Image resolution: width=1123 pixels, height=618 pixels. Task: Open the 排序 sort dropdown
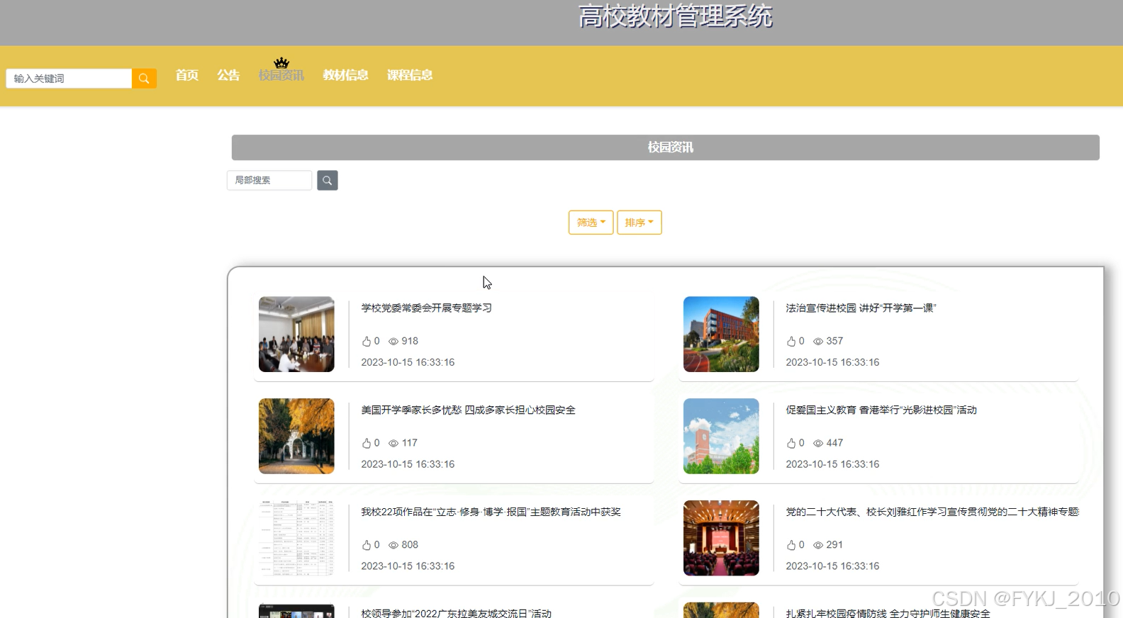(639, 223)
